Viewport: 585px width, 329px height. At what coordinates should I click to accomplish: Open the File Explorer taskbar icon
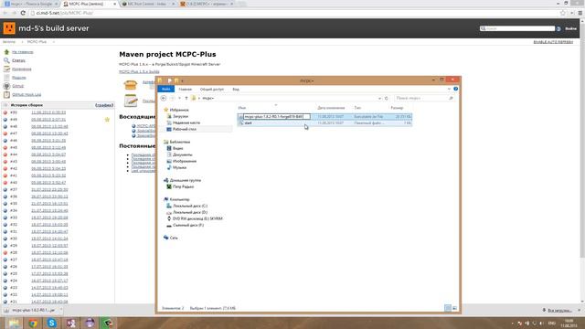coord(15,323)
